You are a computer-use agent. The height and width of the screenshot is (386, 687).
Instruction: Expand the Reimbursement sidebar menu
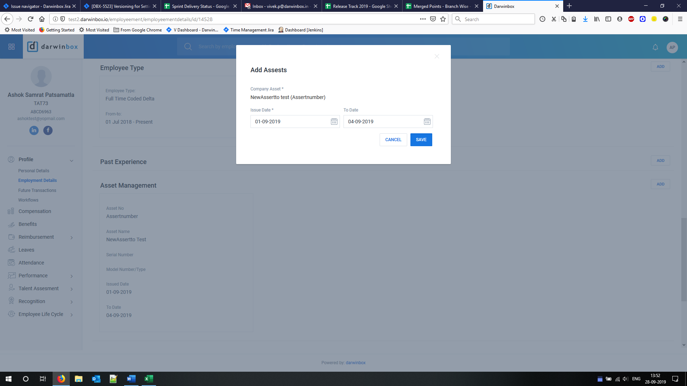pos(72,238)
